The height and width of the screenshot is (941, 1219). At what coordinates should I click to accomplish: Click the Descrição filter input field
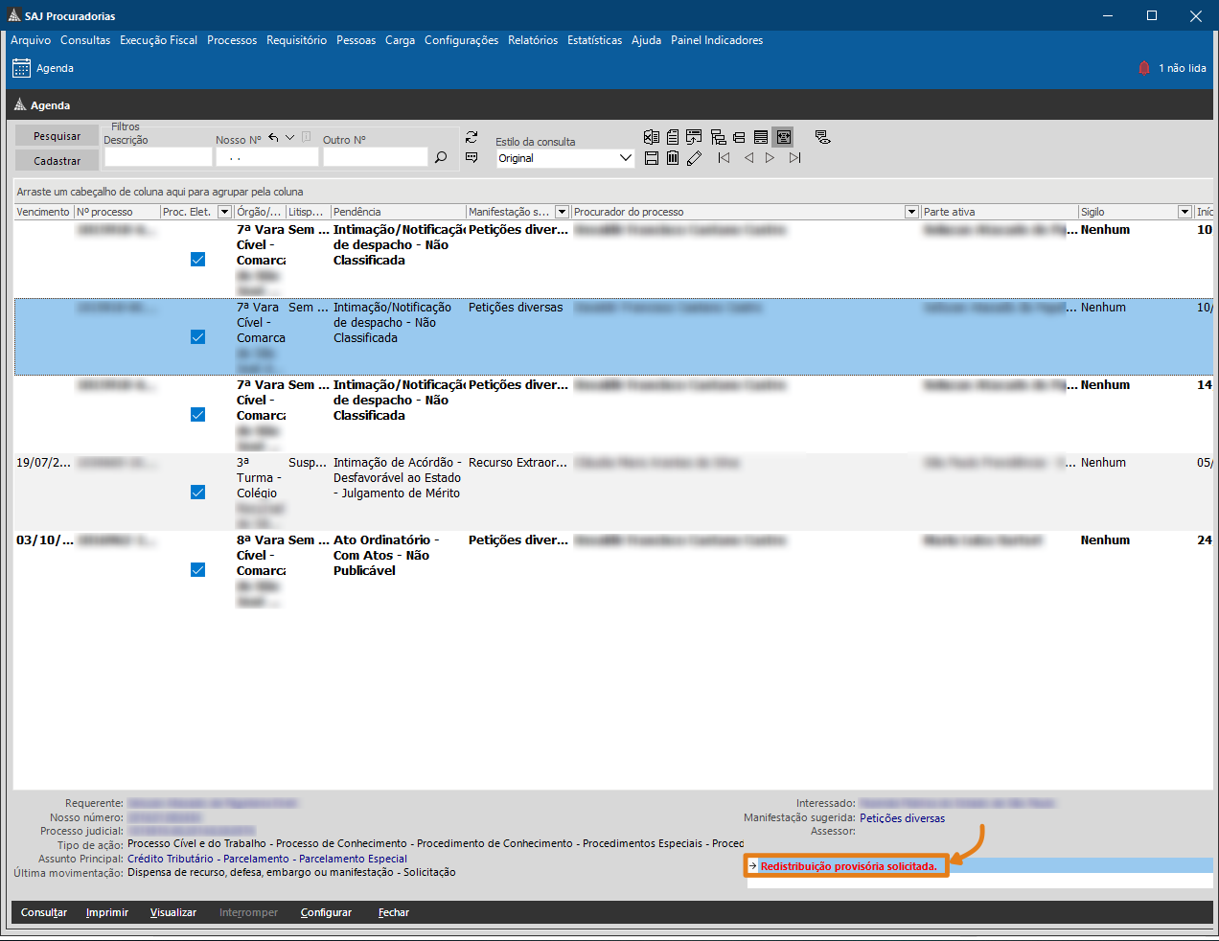tap(158, 157)
